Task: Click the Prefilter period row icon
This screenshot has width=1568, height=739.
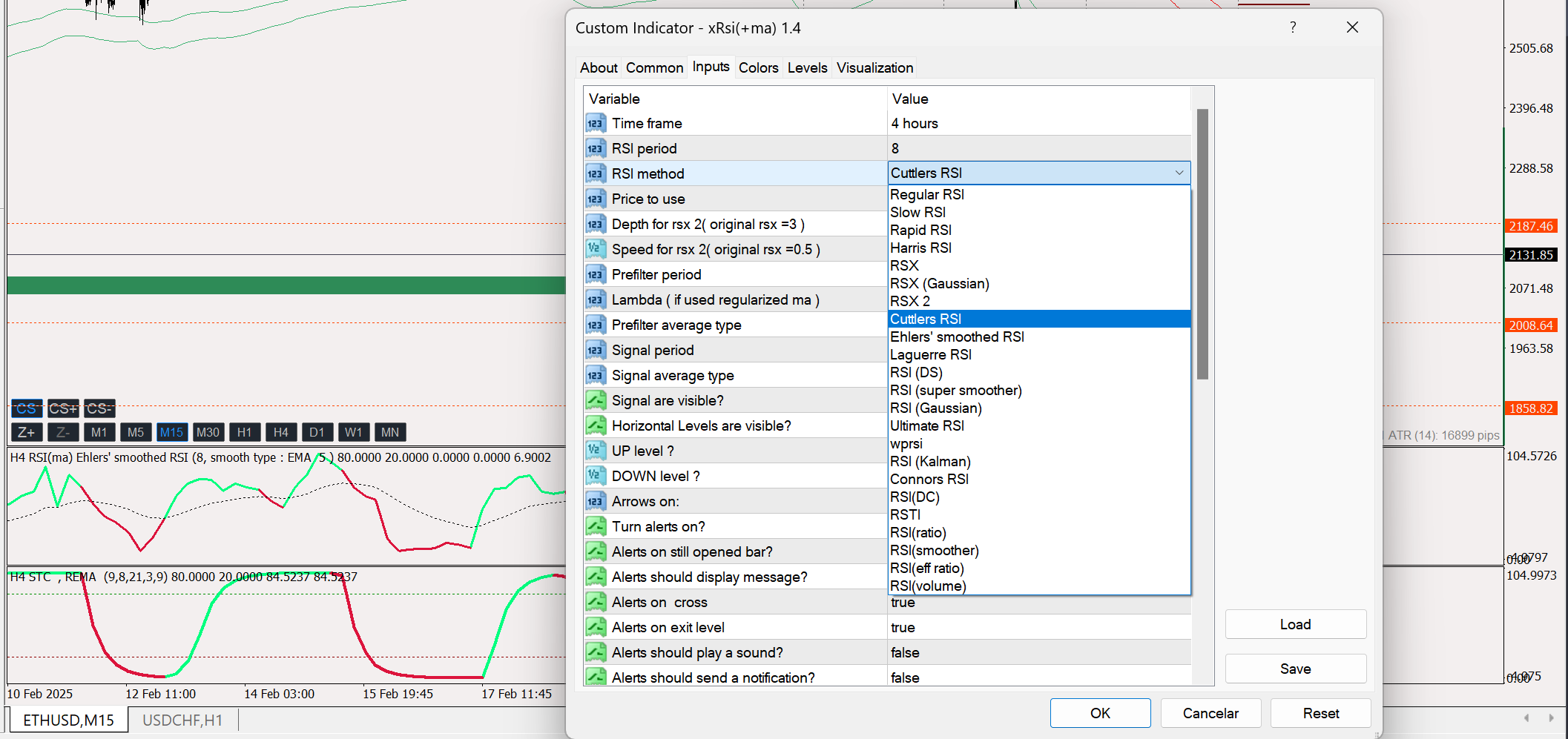Action: [596, 274]
